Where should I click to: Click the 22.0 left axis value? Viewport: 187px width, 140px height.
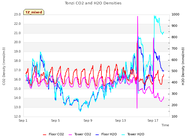pyautogui.click(x=18, y=24)
